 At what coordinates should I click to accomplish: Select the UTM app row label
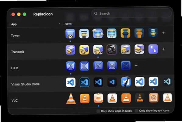pyautogui.click(x=15, y=68)
